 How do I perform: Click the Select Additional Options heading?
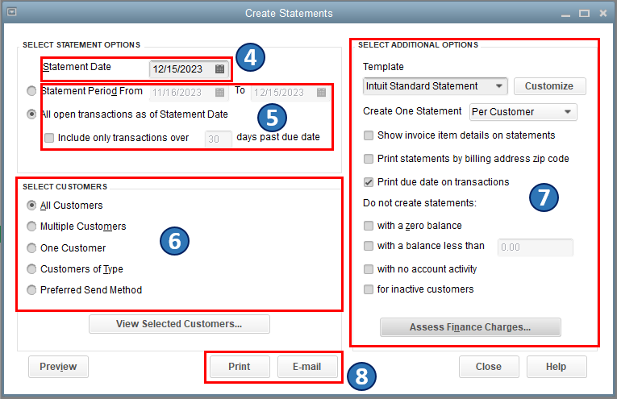(419, 45)
